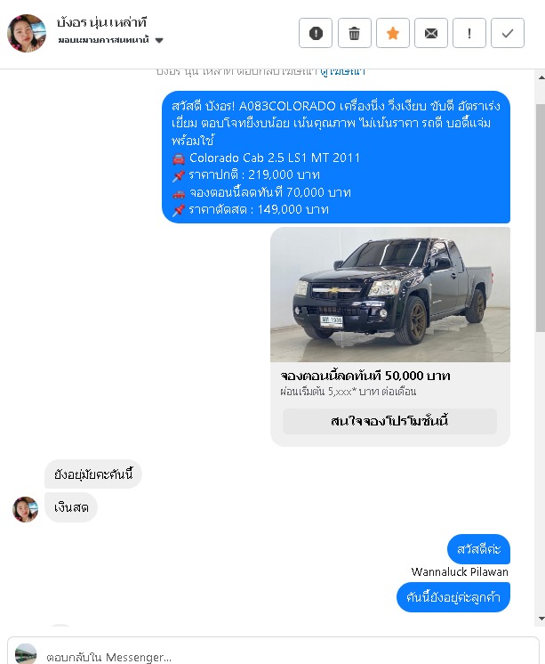Open the black Colorado pickup image
Screen dimensions: 545x664
coord(390,295)
